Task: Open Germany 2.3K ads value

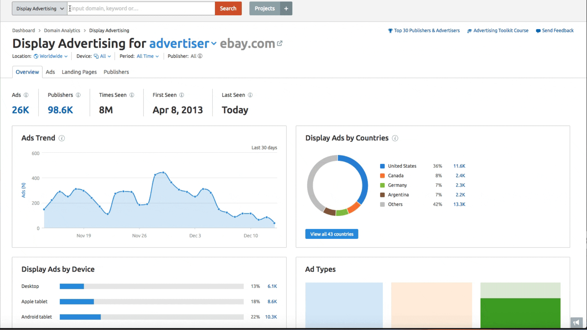Action: [460, 185]
